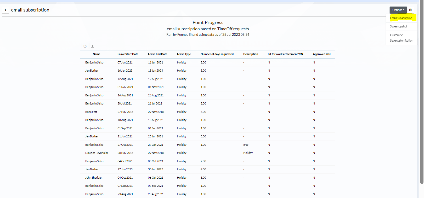Screen dimensions: 424x198
Task: Click the 21 Jul 2021 end date
Action: tap(155, 103)
